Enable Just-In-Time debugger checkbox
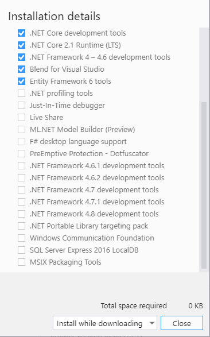 21,105
